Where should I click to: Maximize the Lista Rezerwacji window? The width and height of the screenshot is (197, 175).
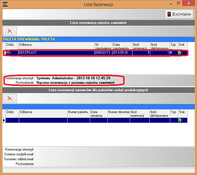pyautogui.click(x=178, y=4)
